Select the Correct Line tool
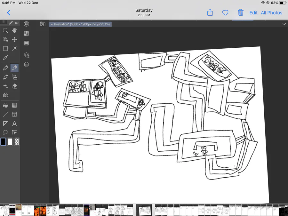 click(14, 132)
